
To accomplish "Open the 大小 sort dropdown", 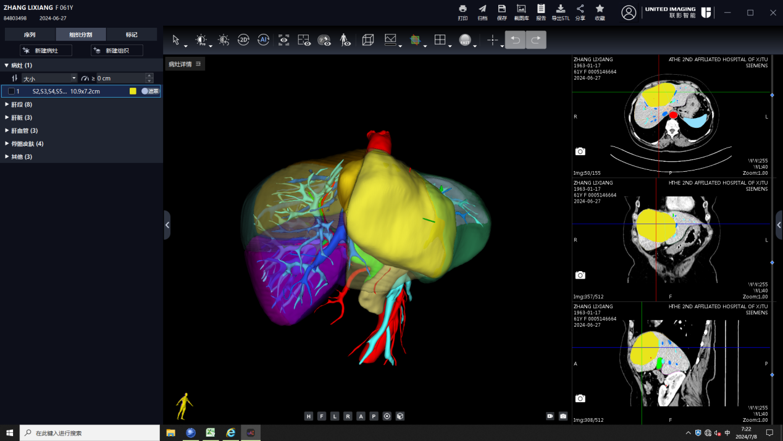I will pyautogui.click(x=49, y=78).
